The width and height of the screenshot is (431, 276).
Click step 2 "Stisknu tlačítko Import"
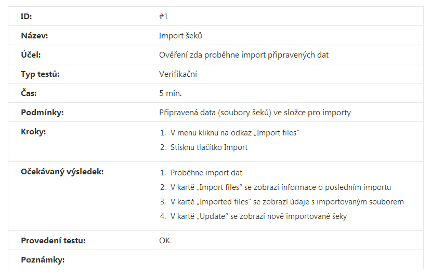point(208,147)
